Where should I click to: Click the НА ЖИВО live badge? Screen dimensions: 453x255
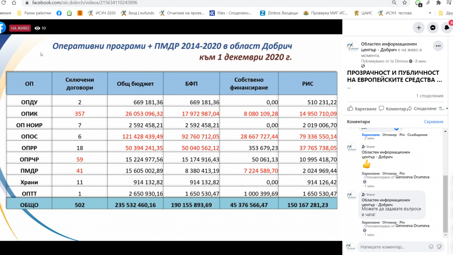pos(20,28)
